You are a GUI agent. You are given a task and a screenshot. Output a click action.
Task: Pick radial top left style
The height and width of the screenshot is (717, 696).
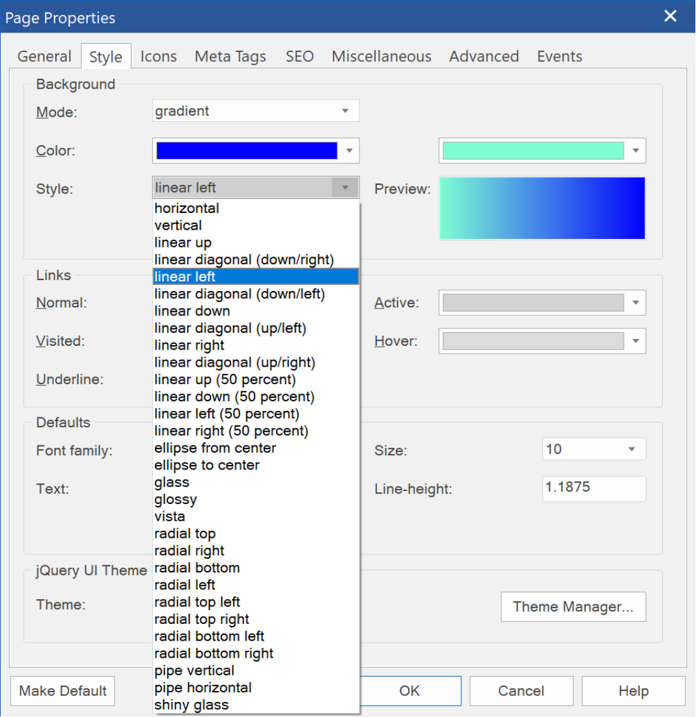256,602
